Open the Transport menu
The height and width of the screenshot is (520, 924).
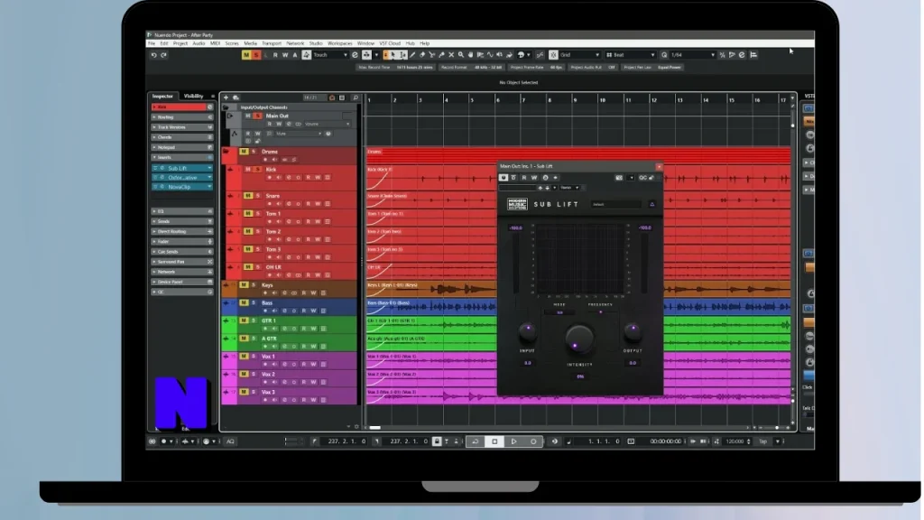[x=272, y=43]
